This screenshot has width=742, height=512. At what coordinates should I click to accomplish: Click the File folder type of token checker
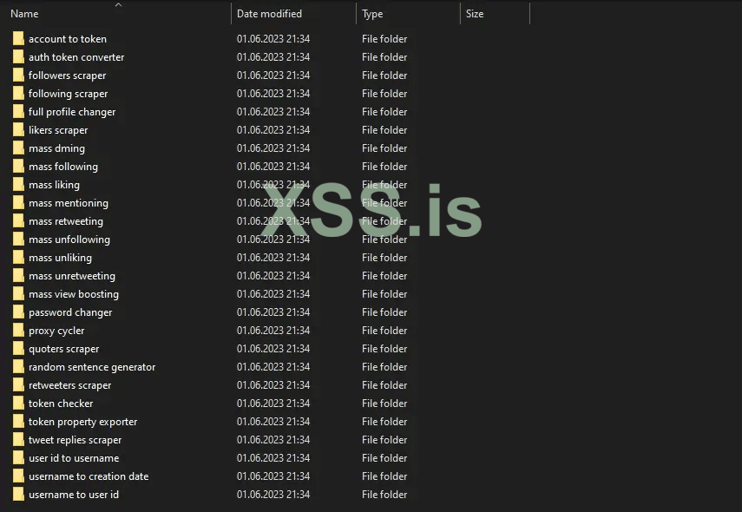(384, 404)
